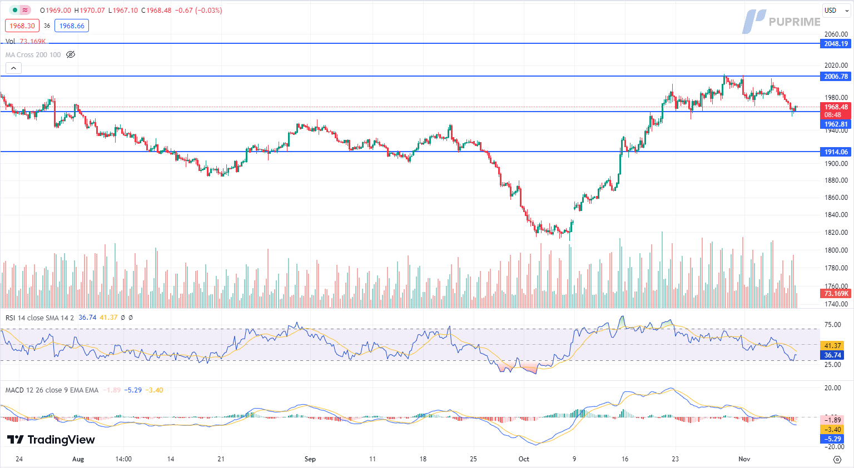This screenshot has height=468, width=854.
Task: Click the 2060.00 price axis value
Action: pyautogui.click(x=836, y=34)
